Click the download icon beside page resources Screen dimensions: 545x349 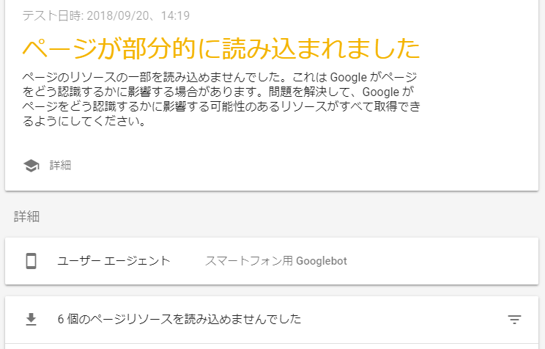31,319
